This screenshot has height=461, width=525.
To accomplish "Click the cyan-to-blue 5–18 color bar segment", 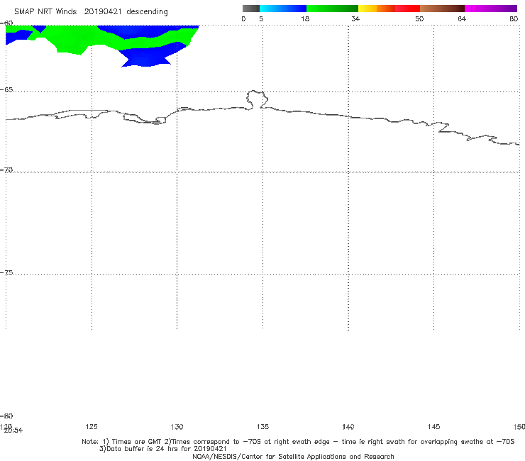I will (283, 9).
